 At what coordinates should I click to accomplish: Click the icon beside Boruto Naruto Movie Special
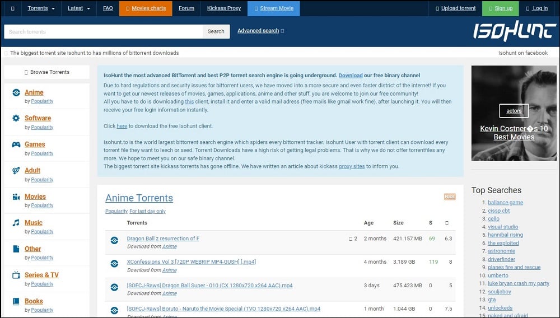coord(114,311)
